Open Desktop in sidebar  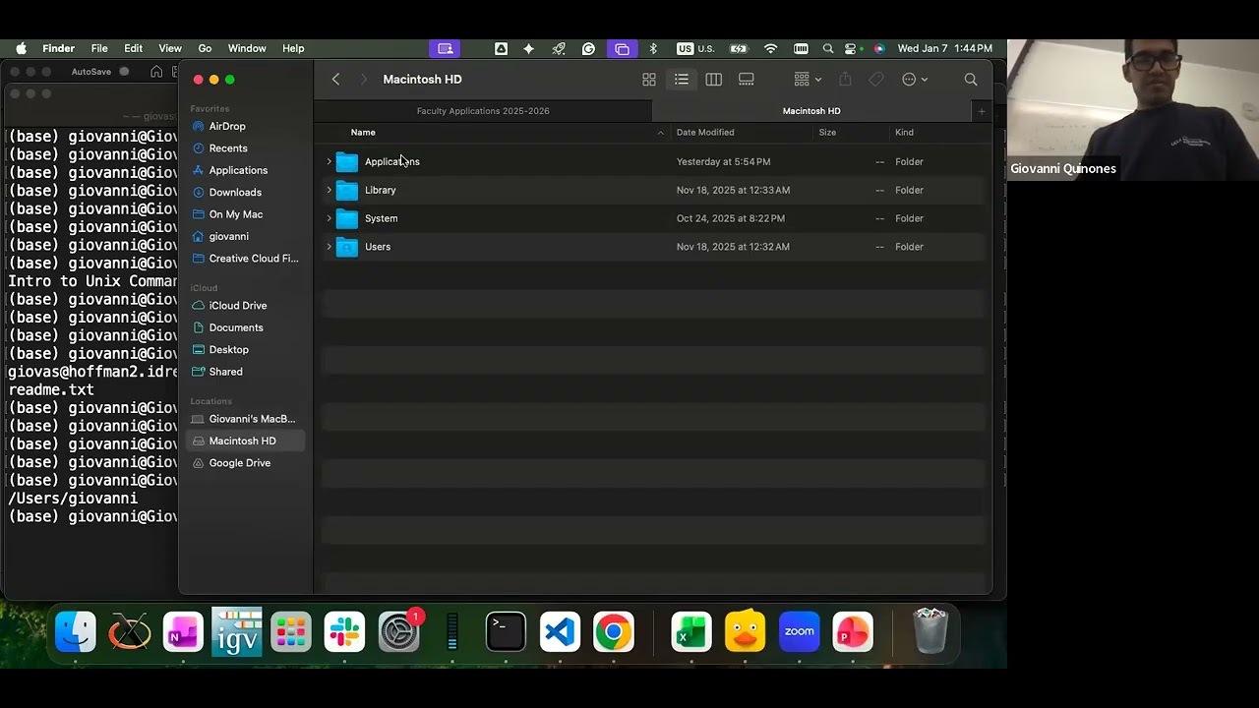pos(245,350)
